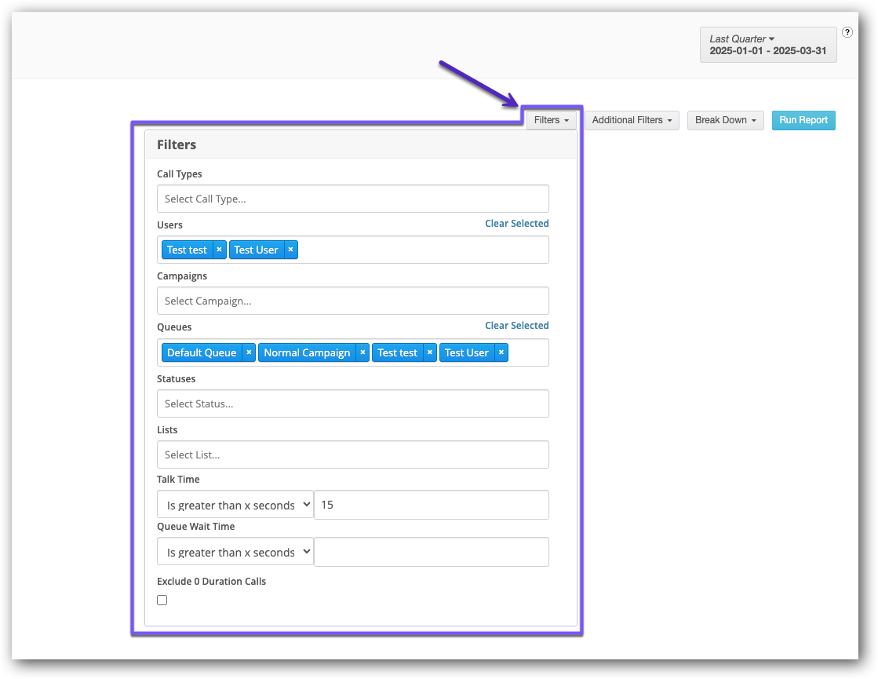The image size is (878, 679).
Task: Open the Additional Filters dropdown
Action: (631, 120)
